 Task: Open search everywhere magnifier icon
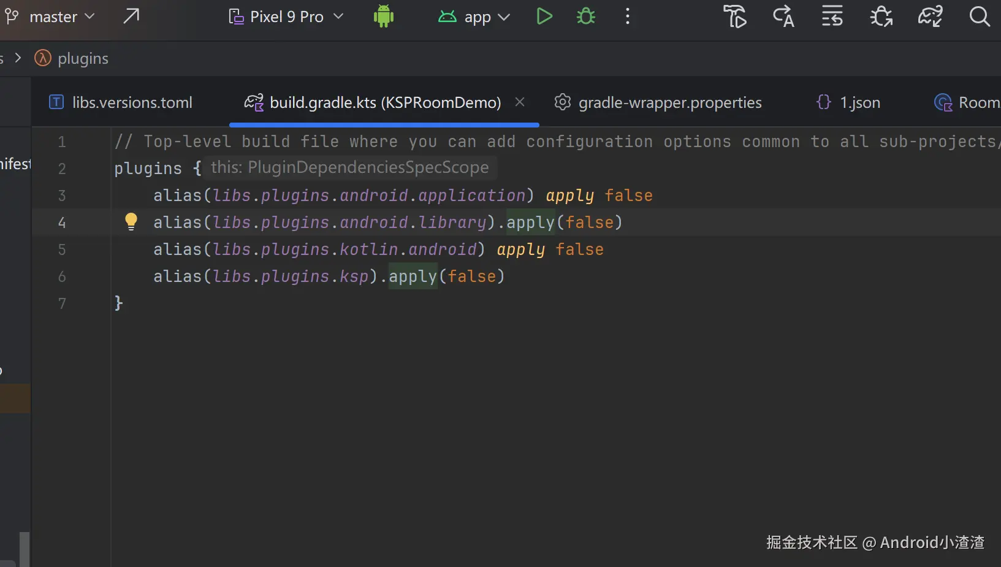(980, 17)
